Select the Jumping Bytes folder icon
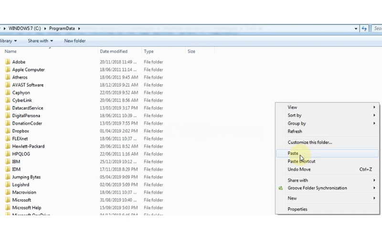This screenshot has height=239, width=382. (x=8, y=177)
